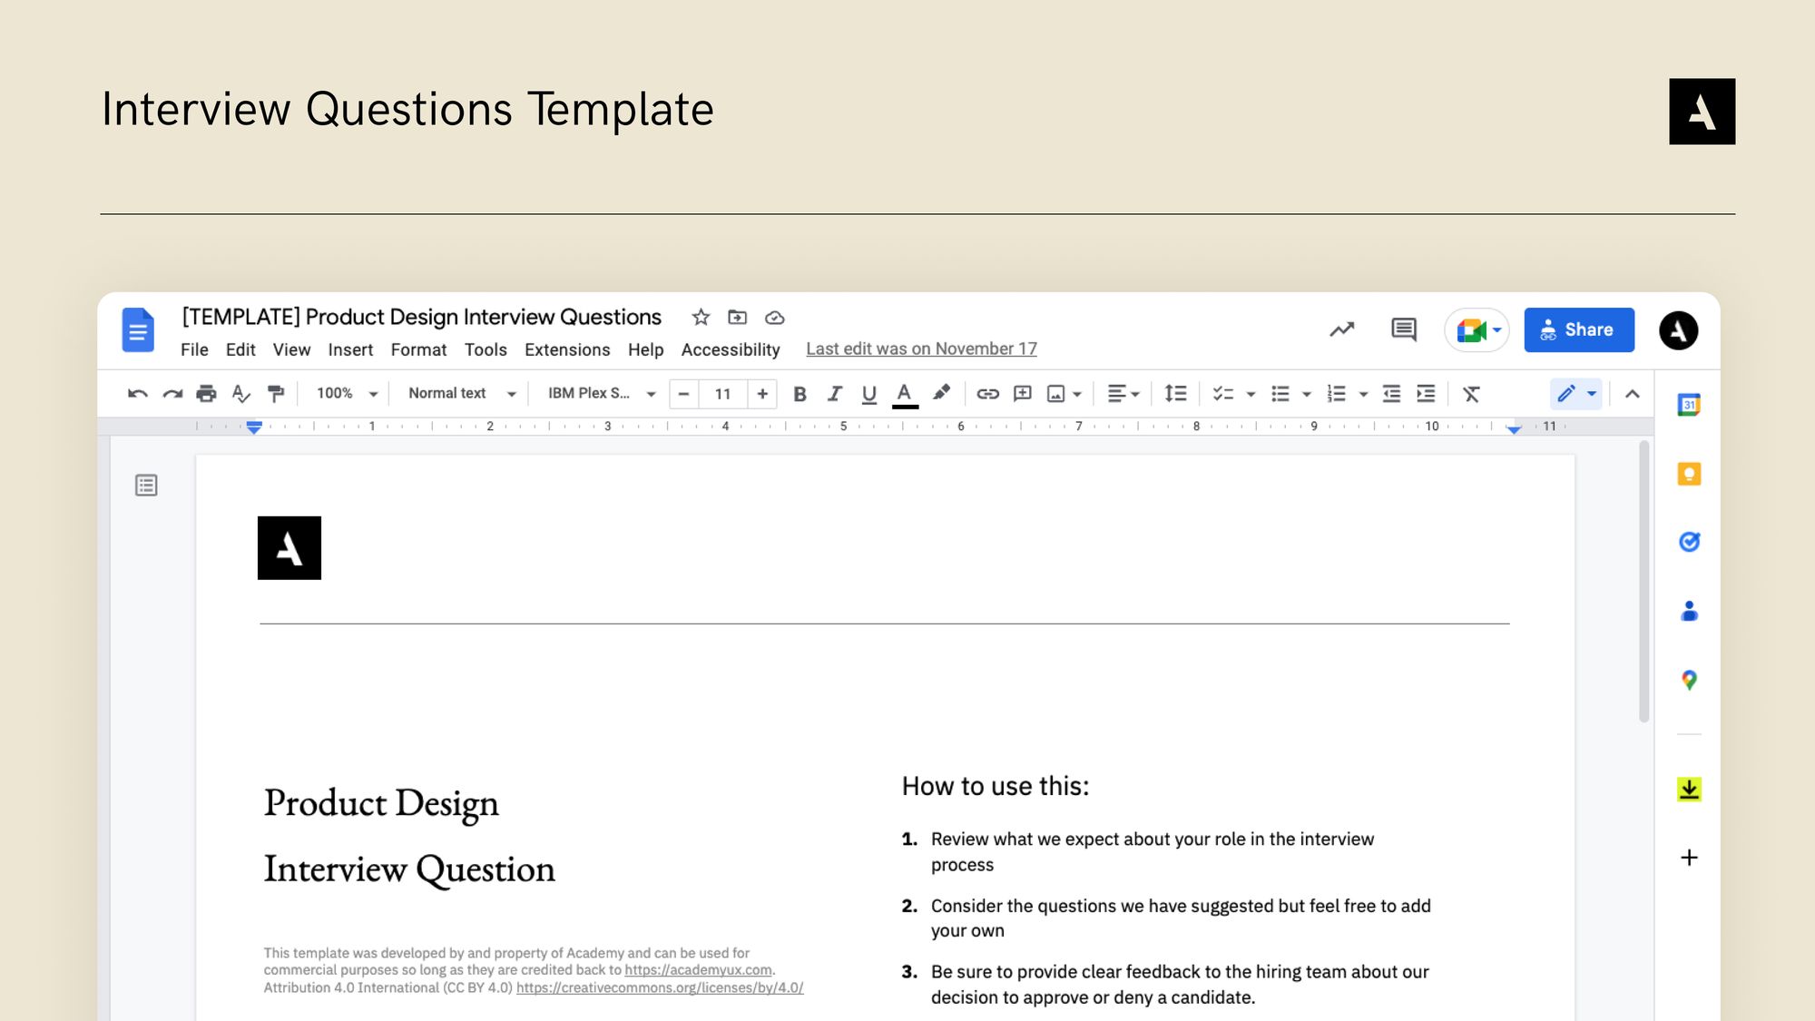Click the Share button
The height and width of the screenshot is (1021, 1815).
point(1579,329)
